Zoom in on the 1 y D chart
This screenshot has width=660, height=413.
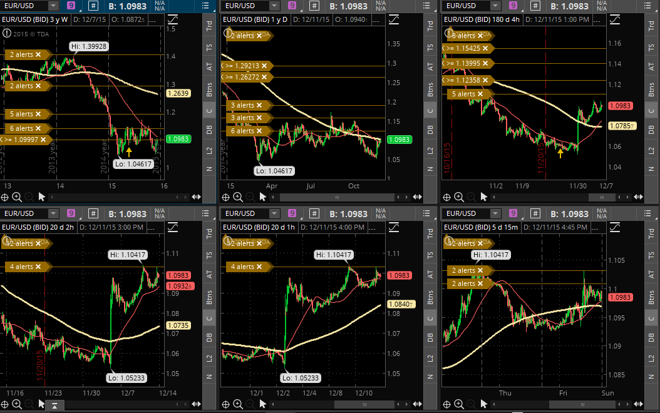pyautogui.click(x=238, y=197)
